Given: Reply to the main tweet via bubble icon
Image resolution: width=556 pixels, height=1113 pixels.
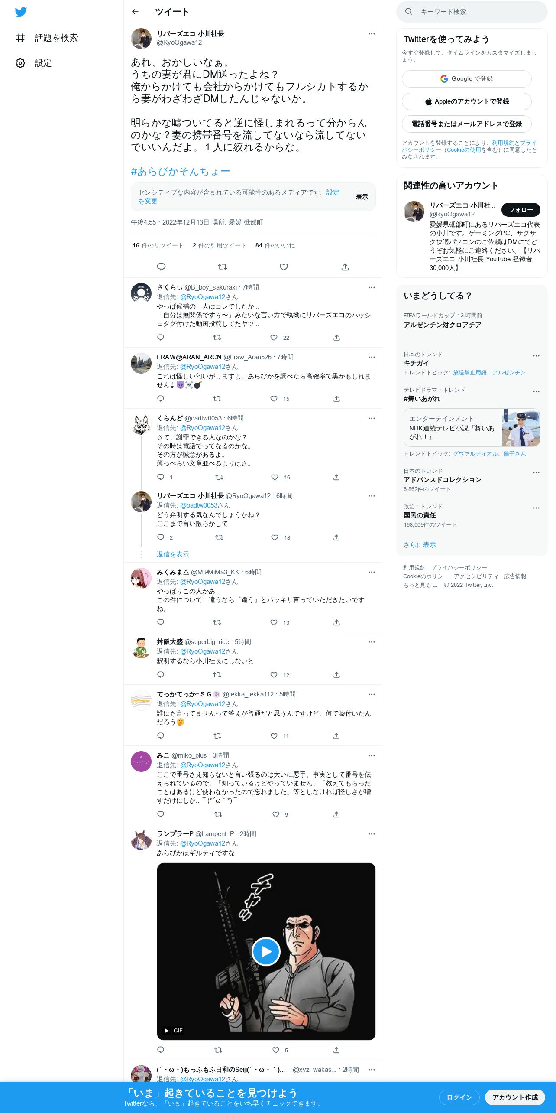Looking at the screenshot, I should [161, 267].
